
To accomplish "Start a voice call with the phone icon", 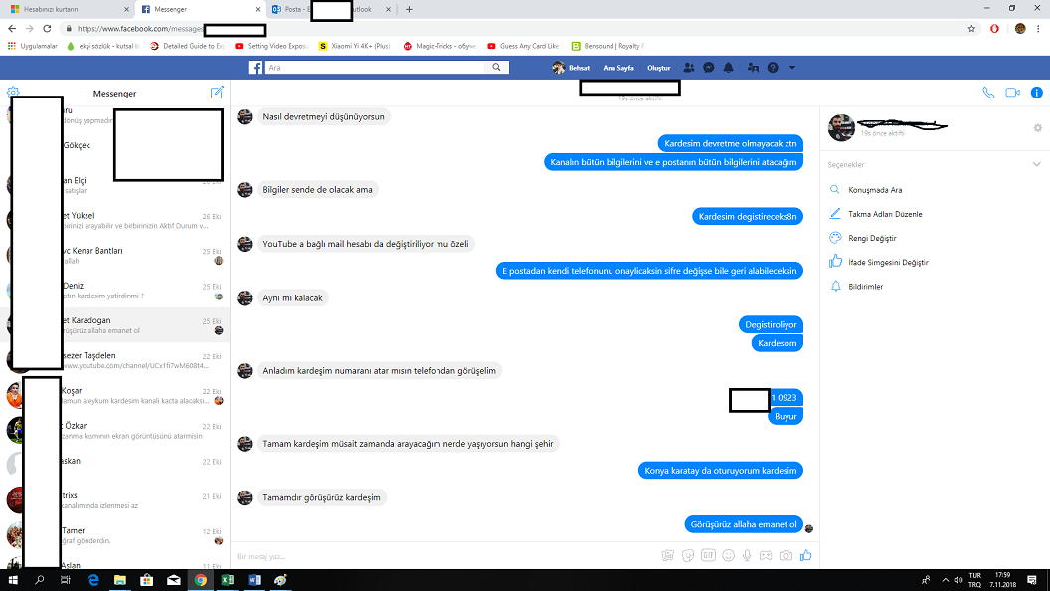I will pos(988,93).
